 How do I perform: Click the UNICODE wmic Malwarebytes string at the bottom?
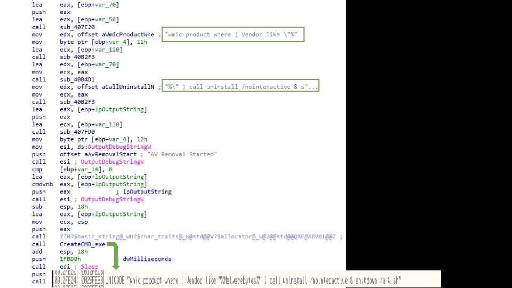pos(254,281)
